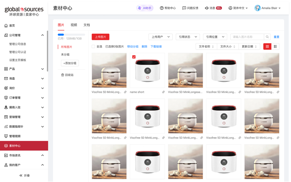
Task: Check the 全选 select-all checkbox
Action: [93, 47]
